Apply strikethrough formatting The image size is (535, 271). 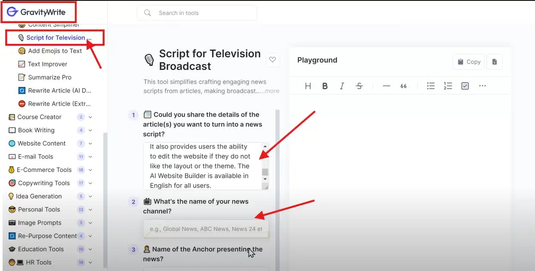359,86
